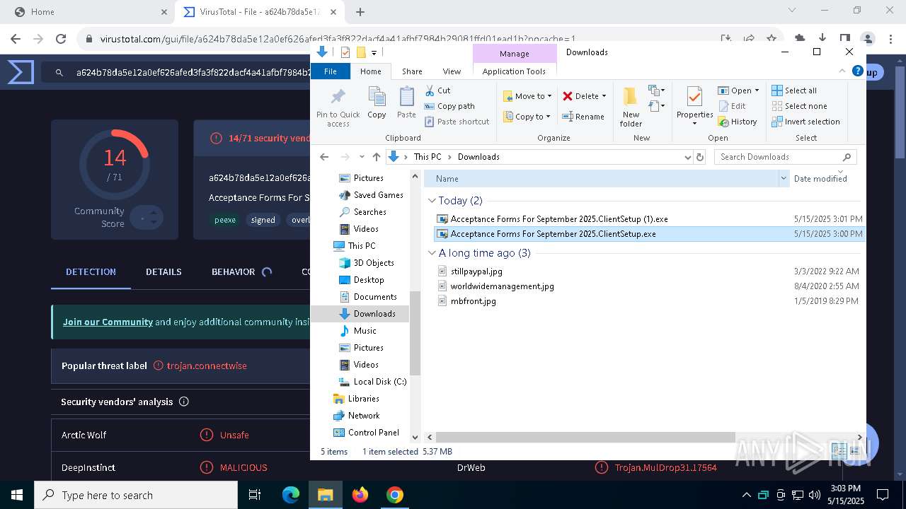The image size is (906, 509).
Task: Open Microsoft Edge from the taskbar
Action: tap(291, 495)
